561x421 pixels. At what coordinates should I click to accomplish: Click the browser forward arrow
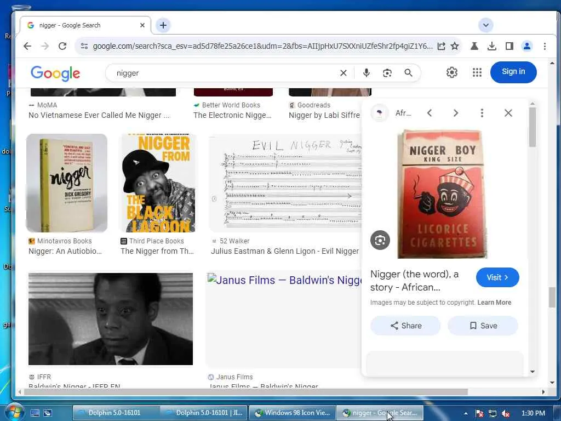pyautogui.click(x=45, y=46)
